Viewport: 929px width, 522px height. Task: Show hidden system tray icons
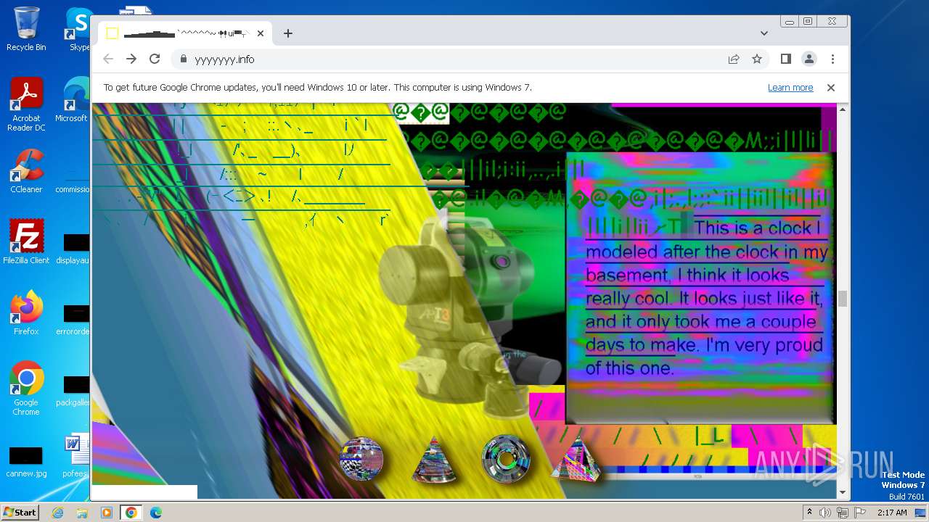click(810, 513)
